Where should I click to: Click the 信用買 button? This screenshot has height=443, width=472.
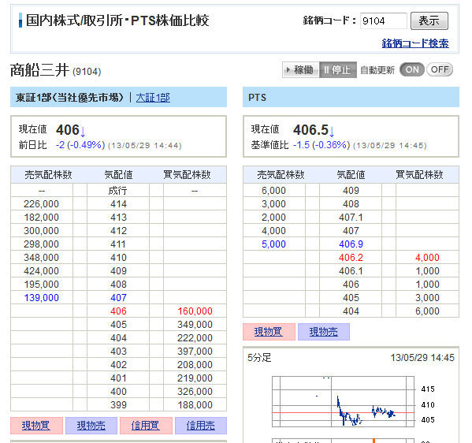pos(146,426)
